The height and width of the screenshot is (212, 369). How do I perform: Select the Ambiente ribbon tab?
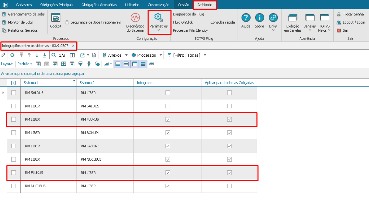[x=205, y=5]
